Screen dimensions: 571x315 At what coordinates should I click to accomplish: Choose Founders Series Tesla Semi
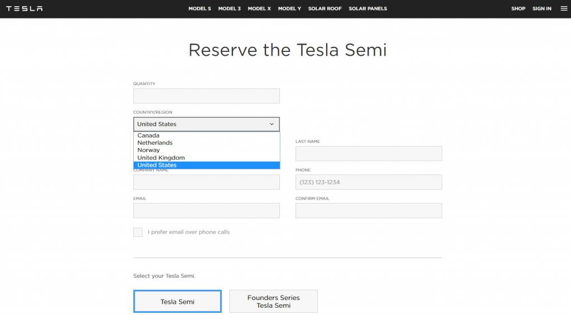[273, 302]
